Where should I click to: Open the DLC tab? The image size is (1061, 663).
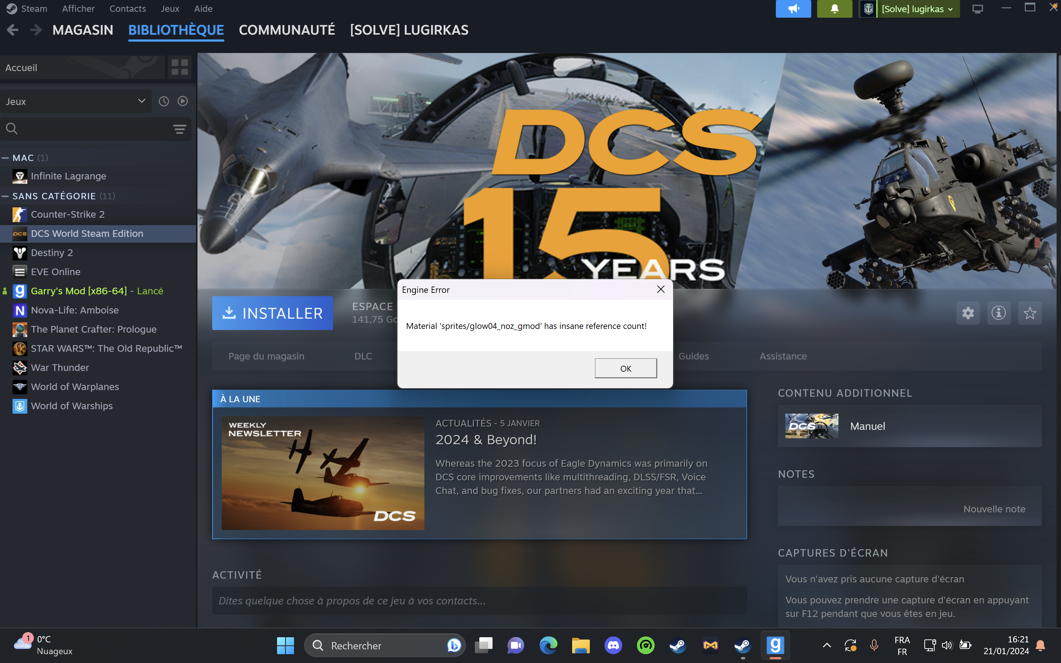363,356
